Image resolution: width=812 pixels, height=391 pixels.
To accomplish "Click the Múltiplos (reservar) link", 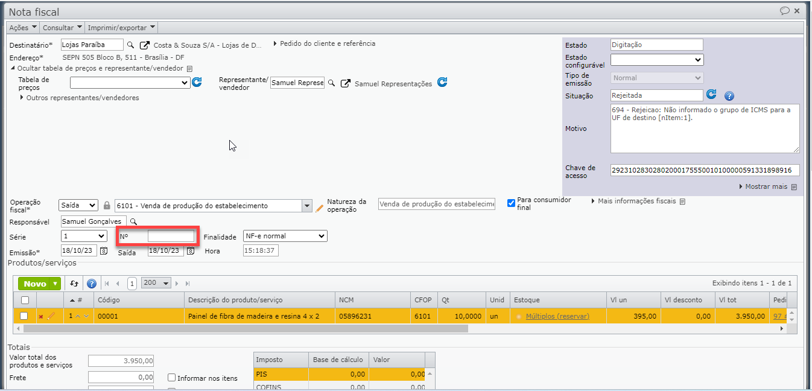I will pyautogui.click(x=557, y=316).
